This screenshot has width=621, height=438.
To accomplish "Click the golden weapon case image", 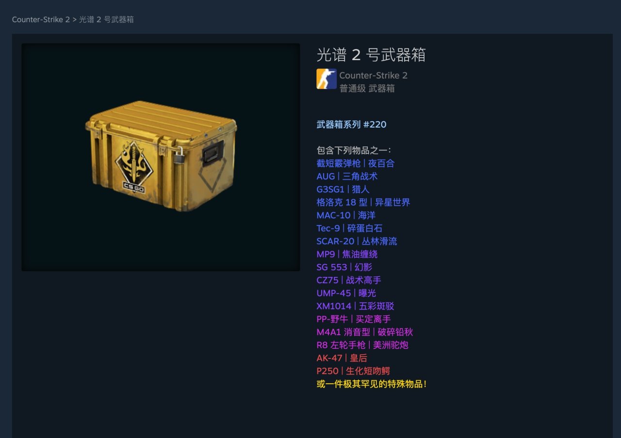I will (x=161, y=157).
